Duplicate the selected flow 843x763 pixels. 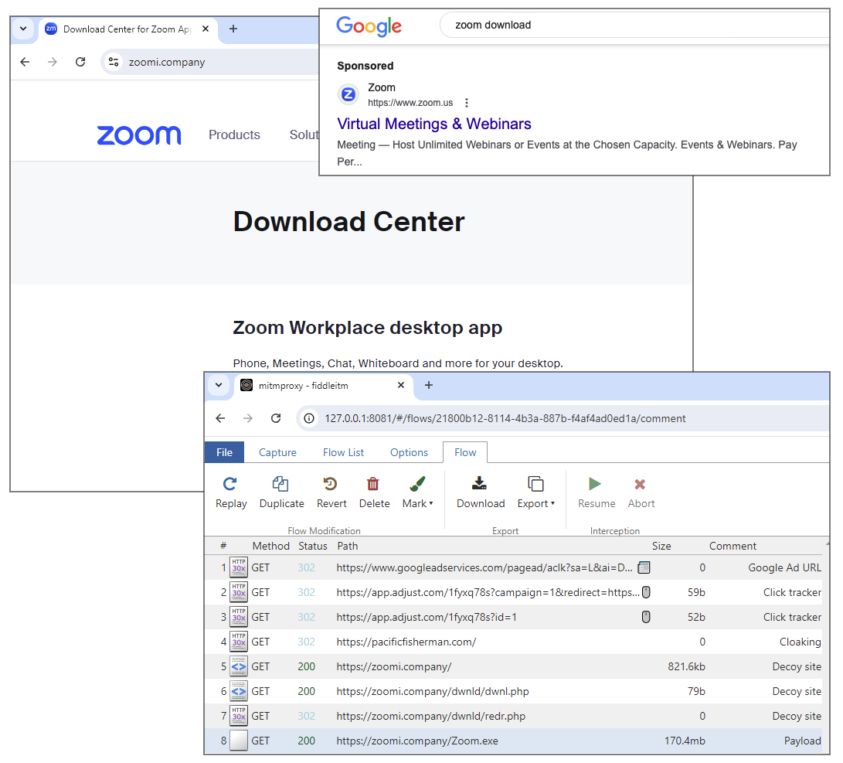tap(282, 492)
